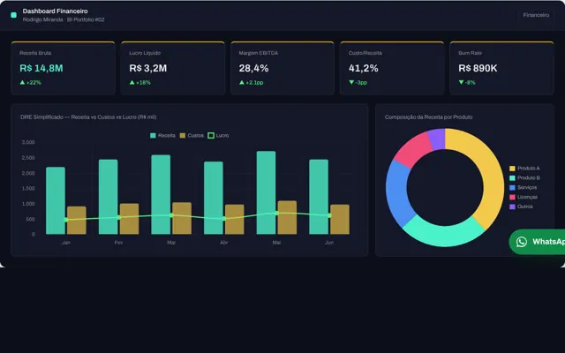Toggle Licenças legend entry
Viewport: 565px width, 353px height.
click(524, 197)
